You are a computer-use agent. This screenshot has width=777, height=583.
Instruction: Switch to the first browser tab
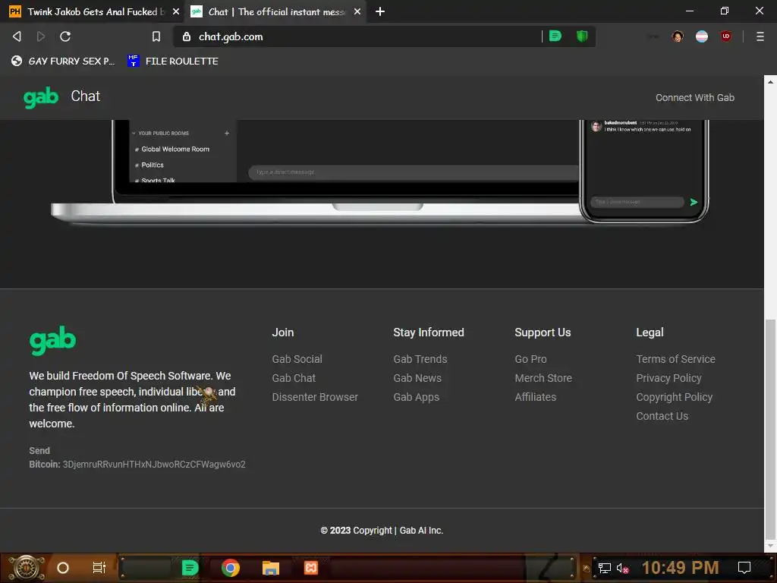pyautogui.click(x=94, y=11)
